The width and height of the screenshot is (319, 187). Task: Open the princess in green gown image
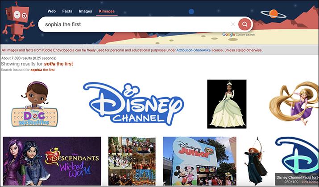pos(227,104)
